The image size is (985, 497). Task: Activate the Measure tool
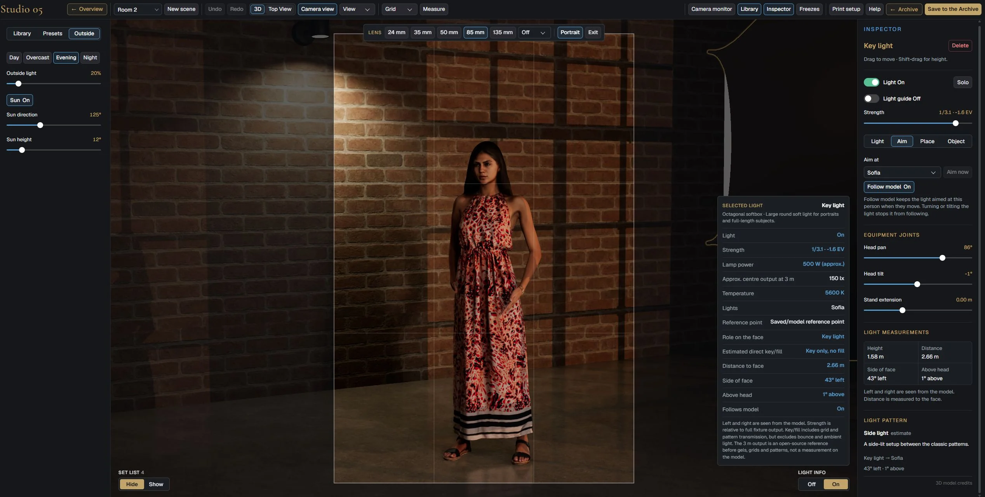(x=434, y=9)
